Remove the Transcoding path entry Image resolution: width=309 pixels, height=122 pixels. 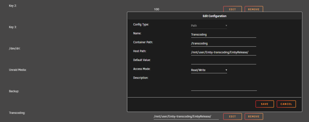[x=254, y=116]
